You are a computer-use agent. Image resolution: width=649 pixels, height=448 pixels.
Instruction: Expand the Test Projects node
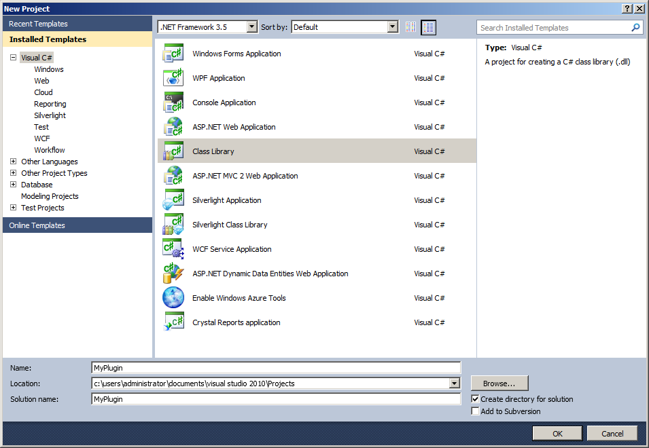[x=13, y=208]
